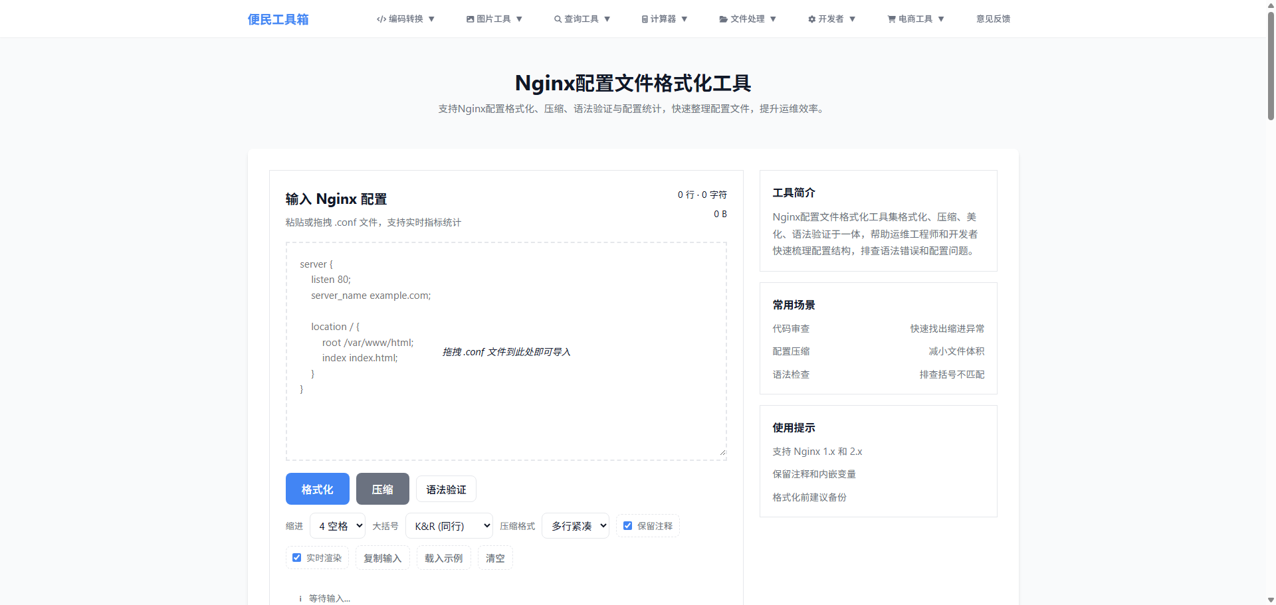Click the folder icon for 文件处理

coord(722,19)
